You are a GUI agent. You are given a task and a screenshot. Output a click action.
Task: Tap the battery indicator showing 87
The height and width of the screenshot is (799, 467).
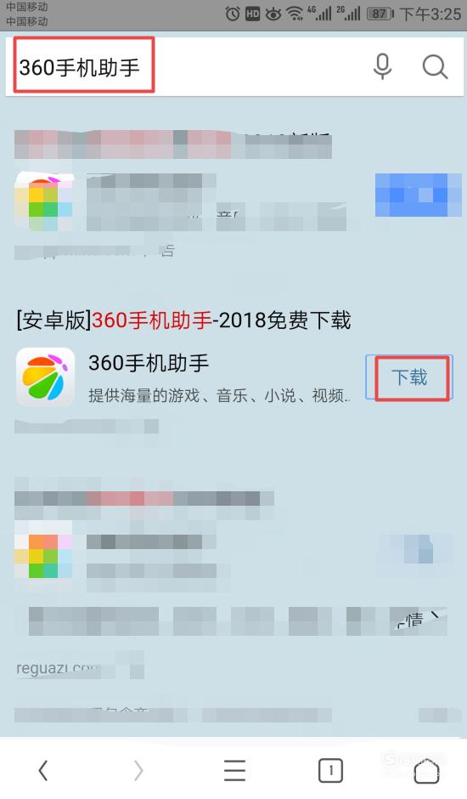tap(380, 14)
